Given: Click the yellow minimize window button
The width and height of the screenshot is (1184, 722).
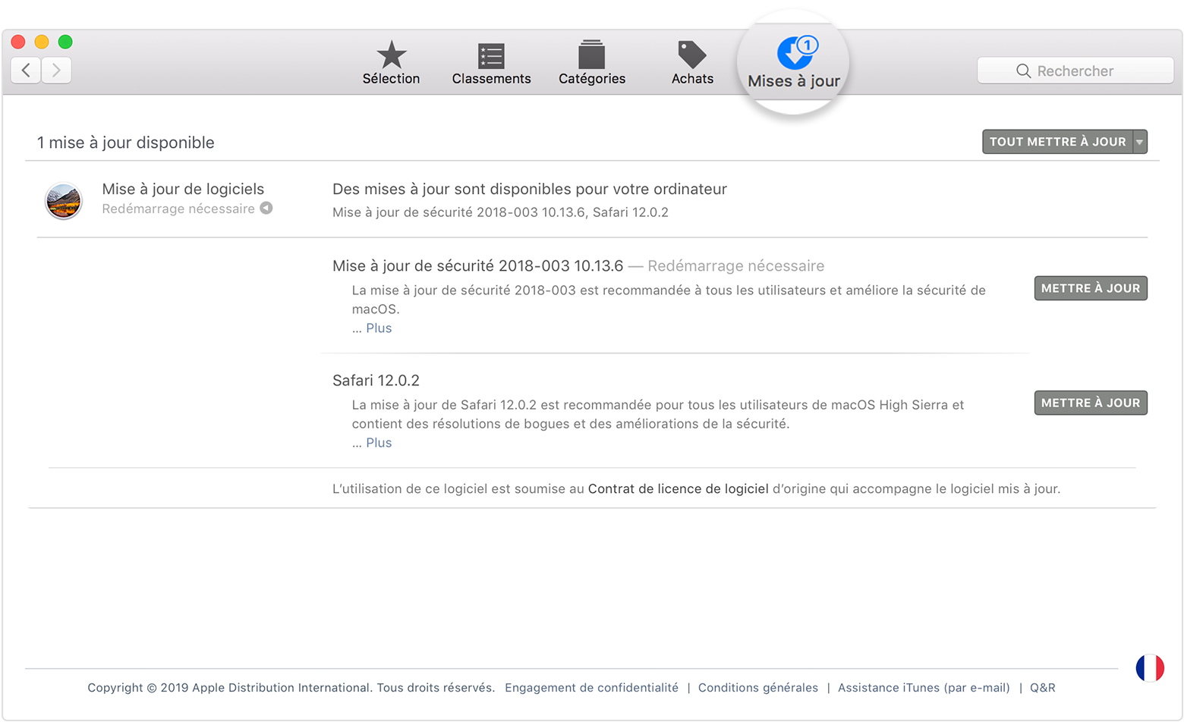Looking at the screenshot, I should pyautogui.click(x=42, y=42).
